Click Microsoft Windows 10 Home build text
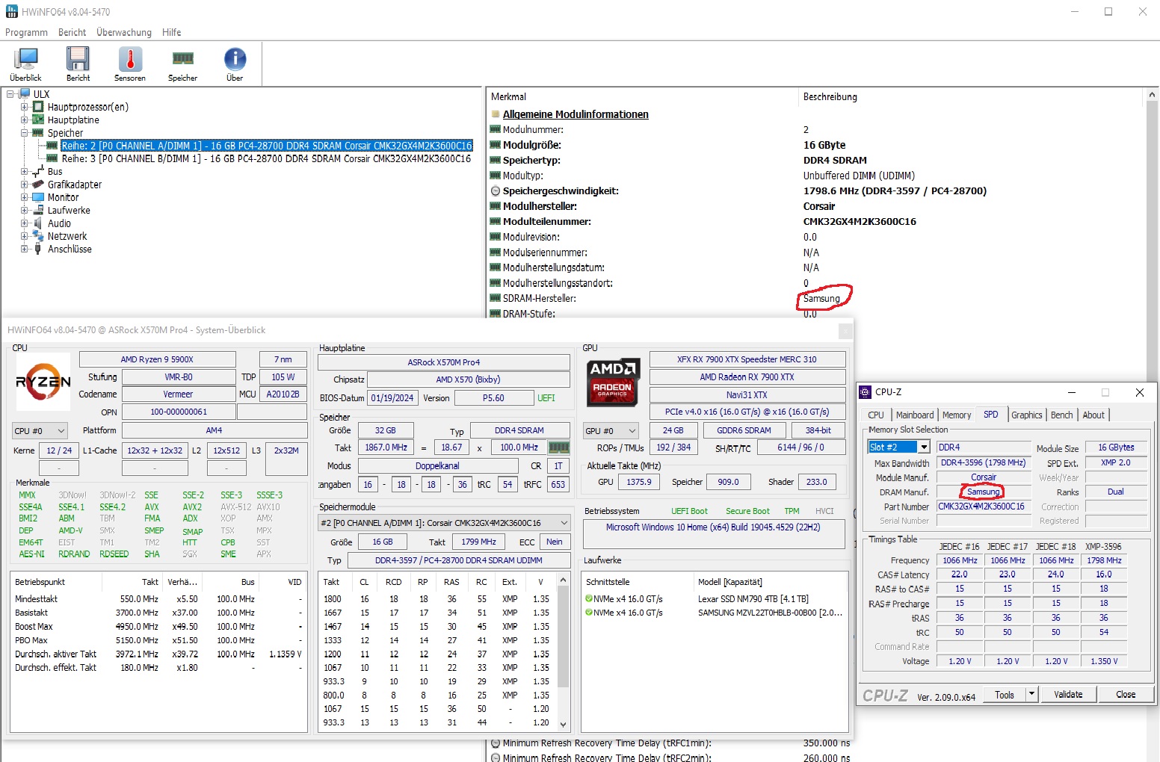The image size is (1160, 762). (x=713, y=527)
